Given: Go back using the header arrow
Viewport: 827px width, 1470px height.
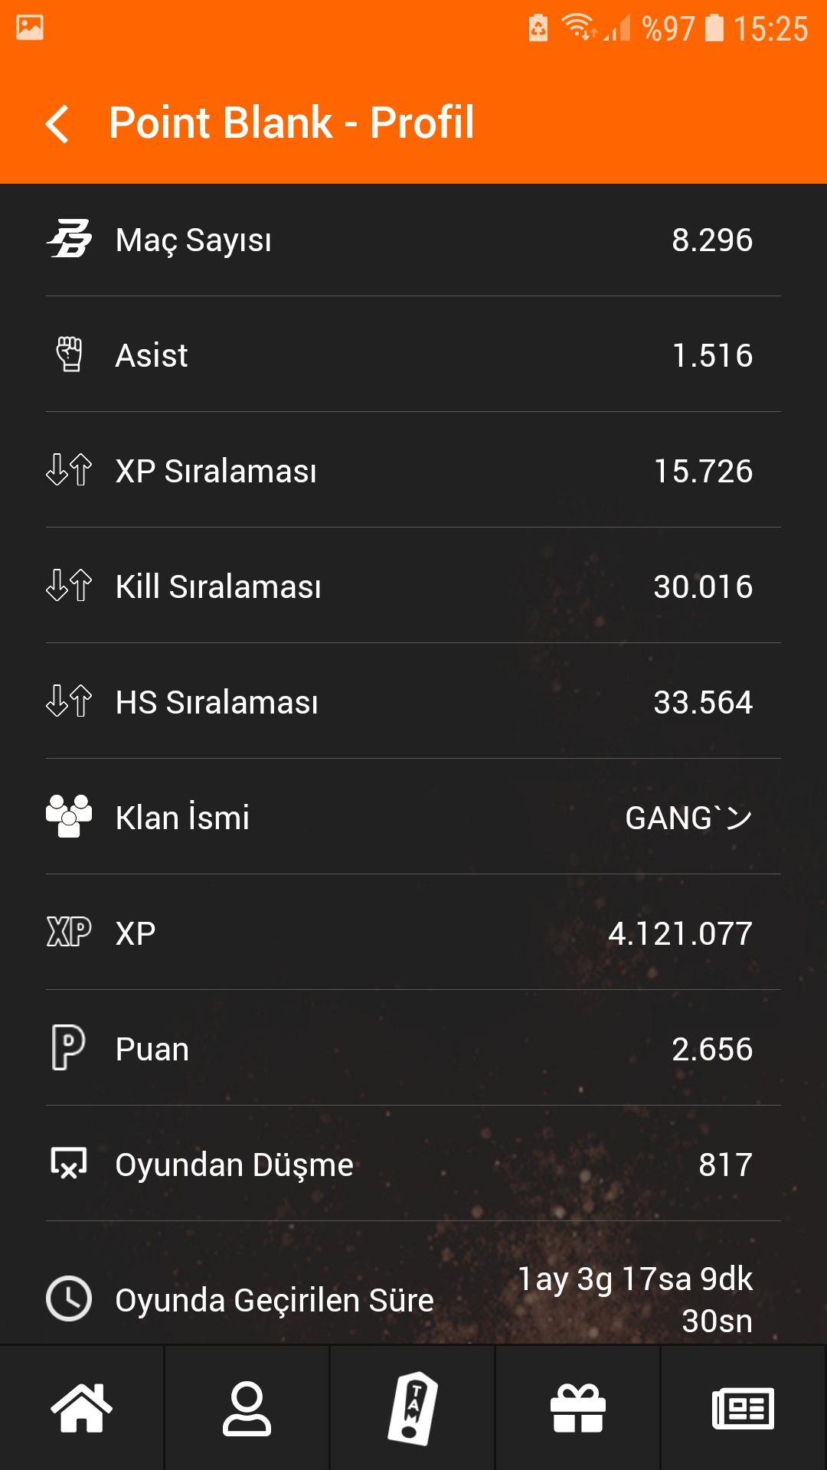Looking at the screenshot, I should click(x=57, y=124).
